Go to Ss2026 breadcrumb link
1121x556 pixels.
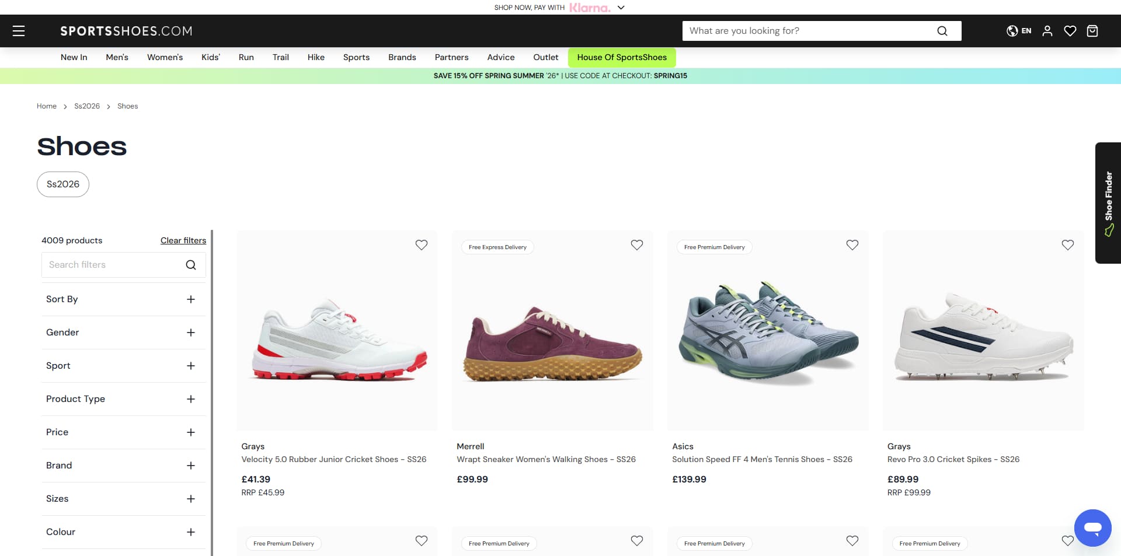coord(87,106)
